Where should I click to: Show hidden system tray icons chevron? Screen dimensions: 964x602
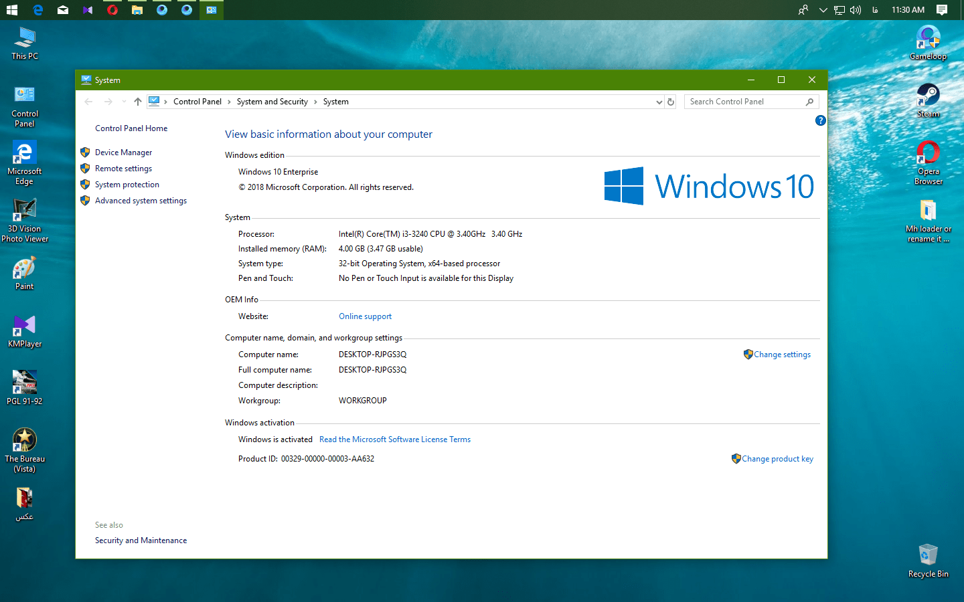[x=823, y=10]
